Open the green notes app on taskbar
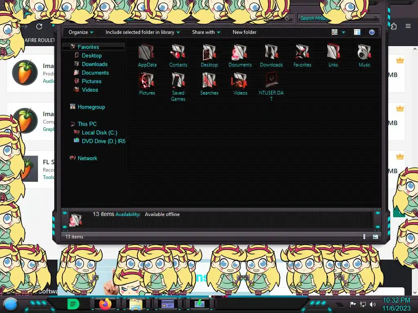 [x=73, y=304]
